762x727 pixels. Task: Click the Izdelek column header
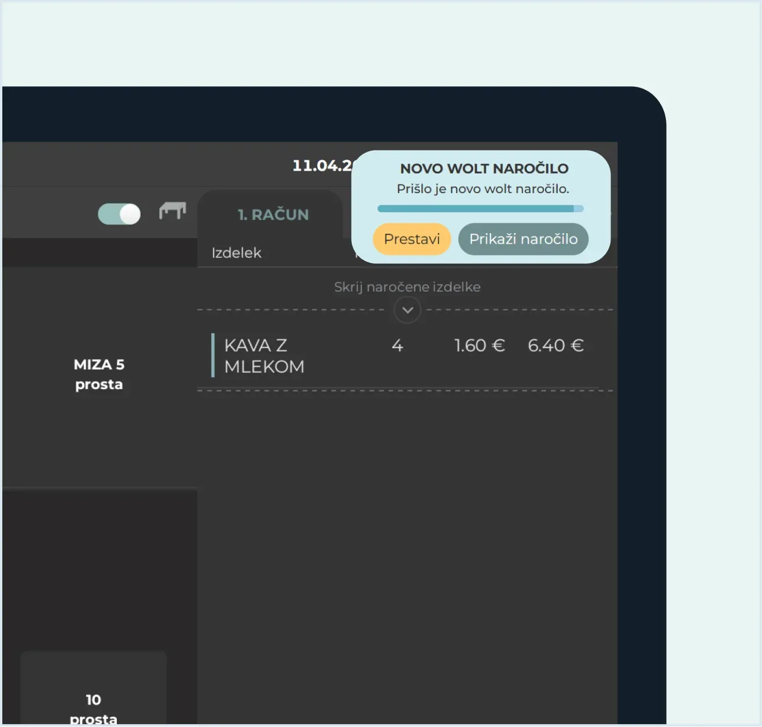236,253
